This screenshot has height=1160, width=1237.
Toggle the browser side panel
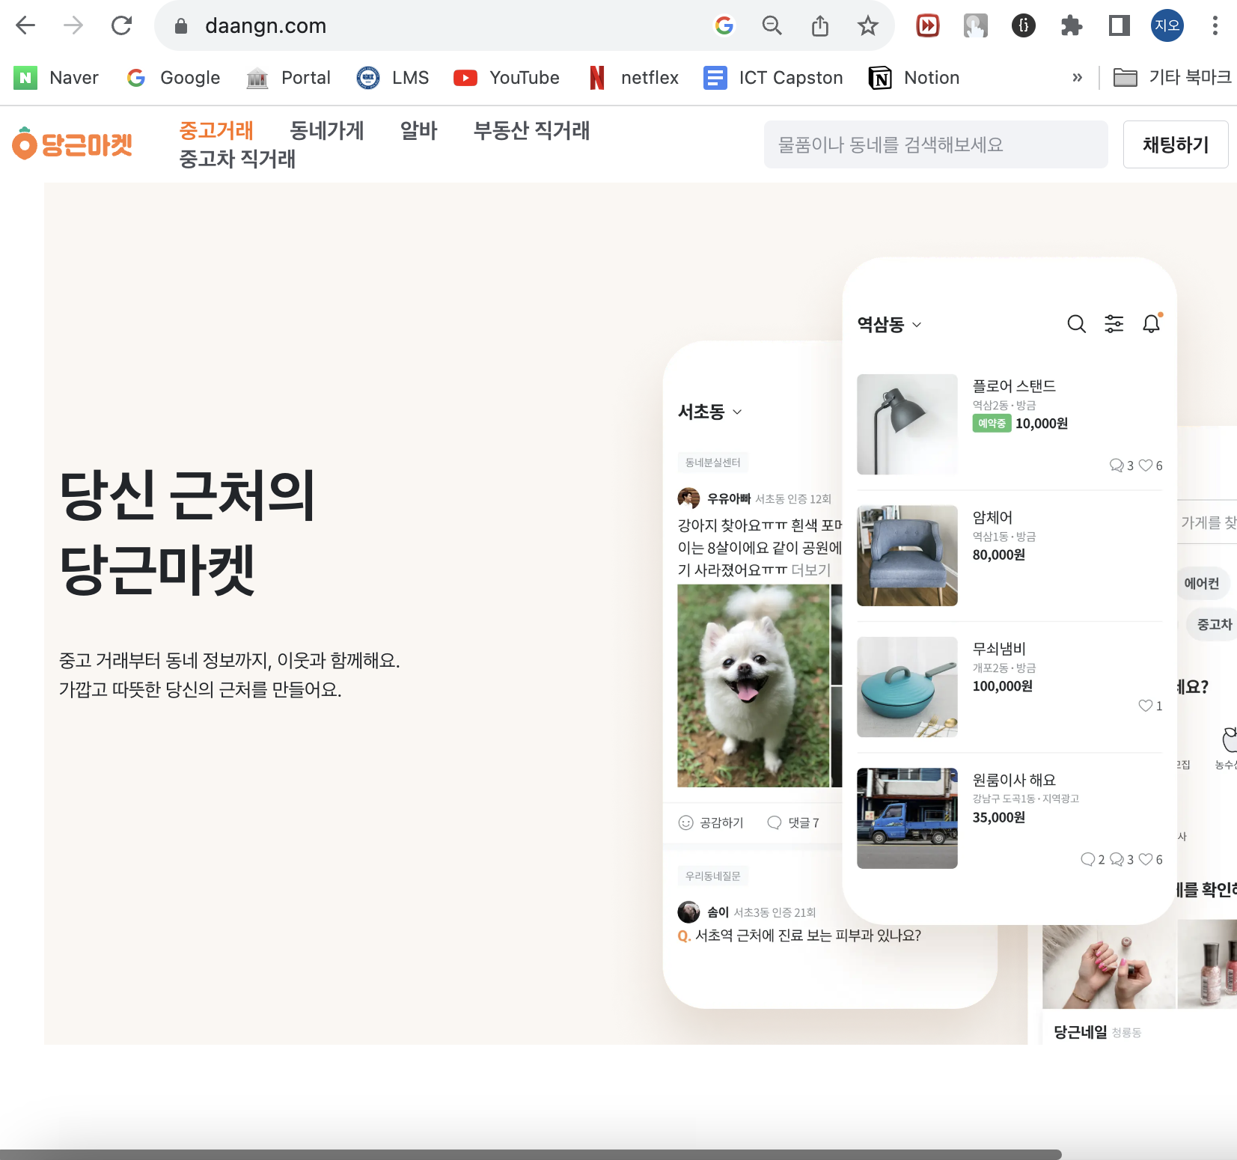[1120, 25]
